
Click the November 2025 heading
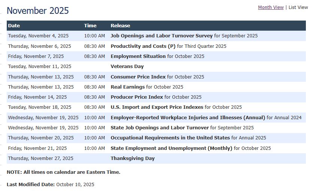(38, 10)
